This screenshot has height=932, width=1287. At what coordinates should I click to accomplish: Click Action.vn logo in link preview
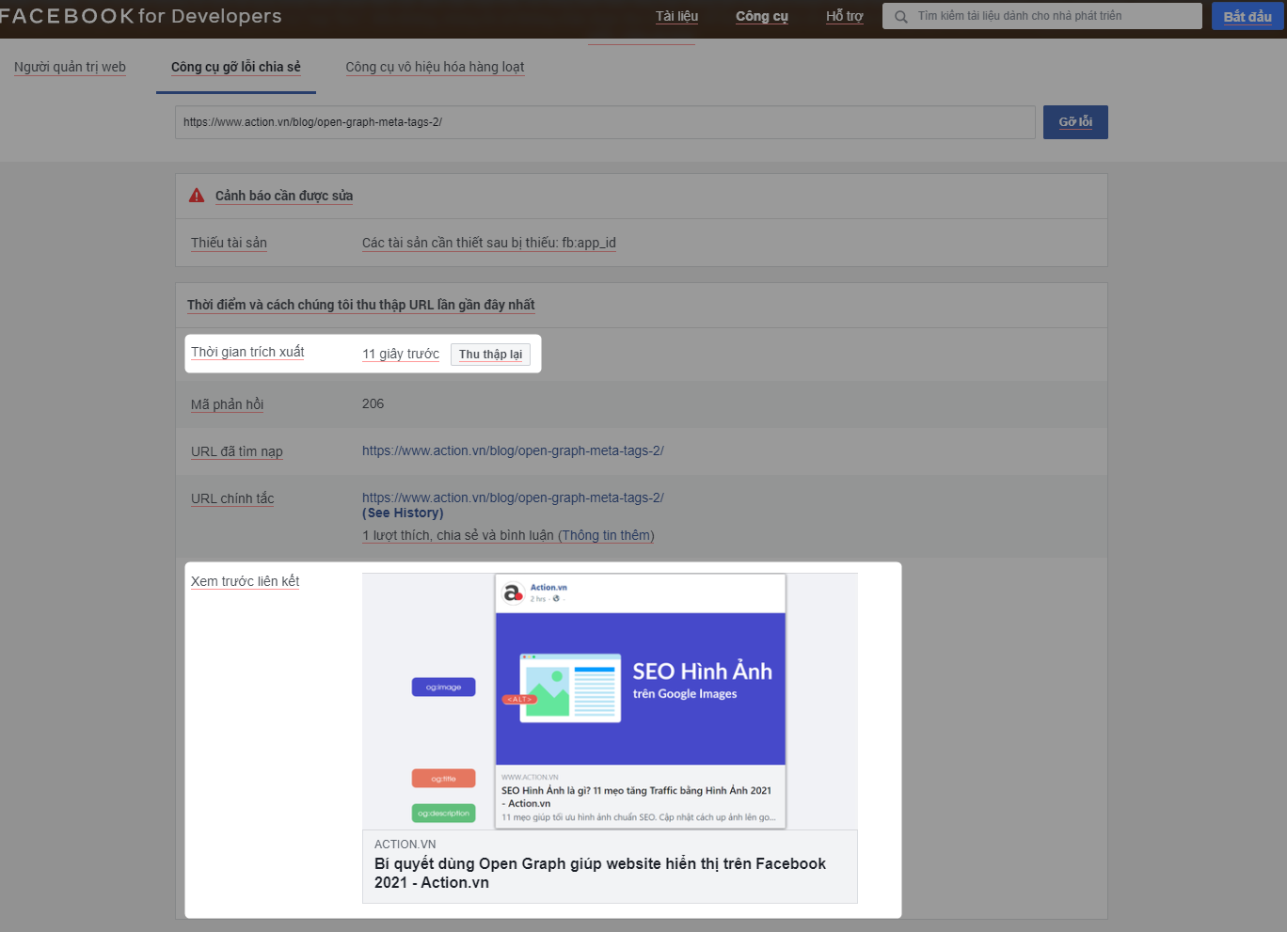tap(513, 592)
